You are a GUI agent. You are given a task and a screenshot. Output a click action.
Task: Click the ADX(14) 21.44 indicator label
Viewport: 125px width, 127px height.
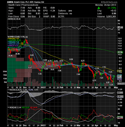[x=14, y=107]
